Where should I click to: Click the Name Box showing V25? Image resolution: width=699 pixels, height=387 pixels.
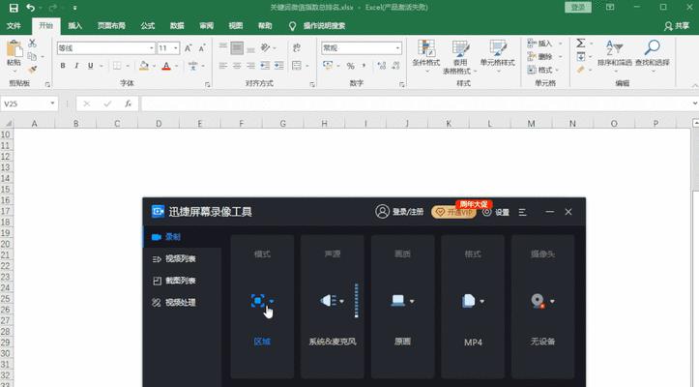coord(29,104)
